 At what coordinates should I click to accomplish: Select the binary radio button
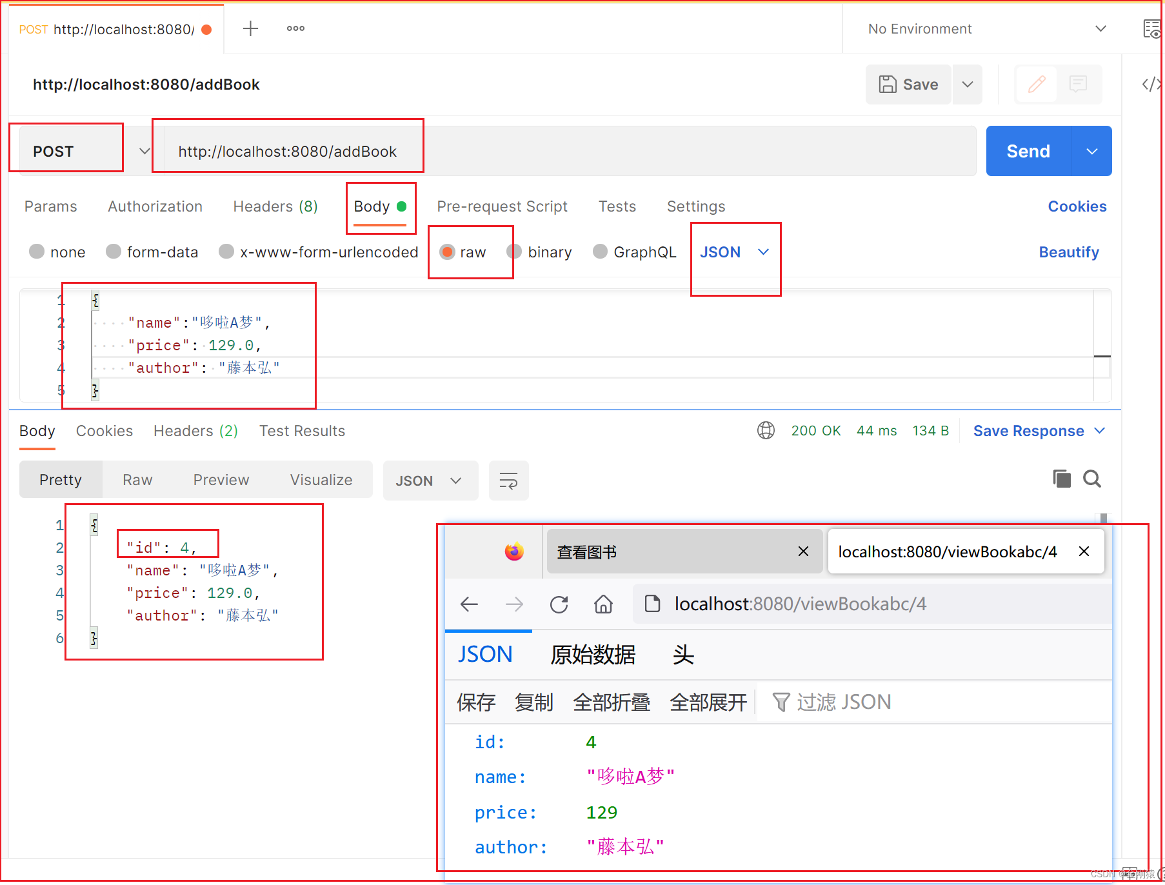(x=514, y=252)
